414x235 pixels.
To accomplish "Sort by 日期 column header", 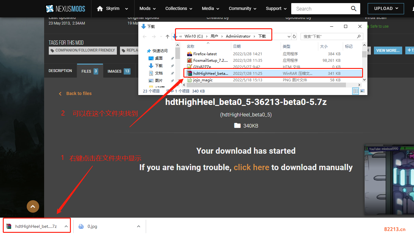I will click(237, 46).
